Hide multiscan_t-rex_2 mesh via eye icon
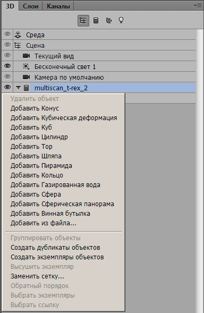Viewport: 204px width, 313px height. click(x=7, y=87)
